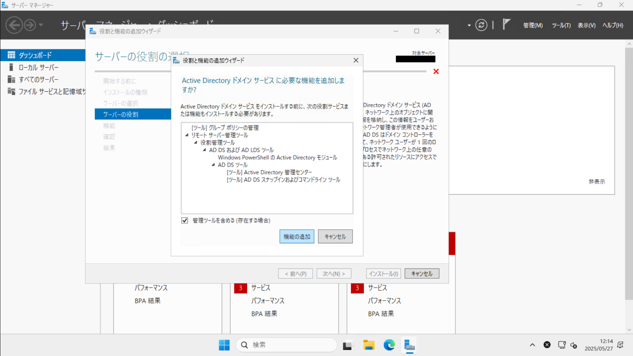The width and height of the screenshot is (633, 356).
Task: Select 開始する前に wizard step
Action: [119, 81]
